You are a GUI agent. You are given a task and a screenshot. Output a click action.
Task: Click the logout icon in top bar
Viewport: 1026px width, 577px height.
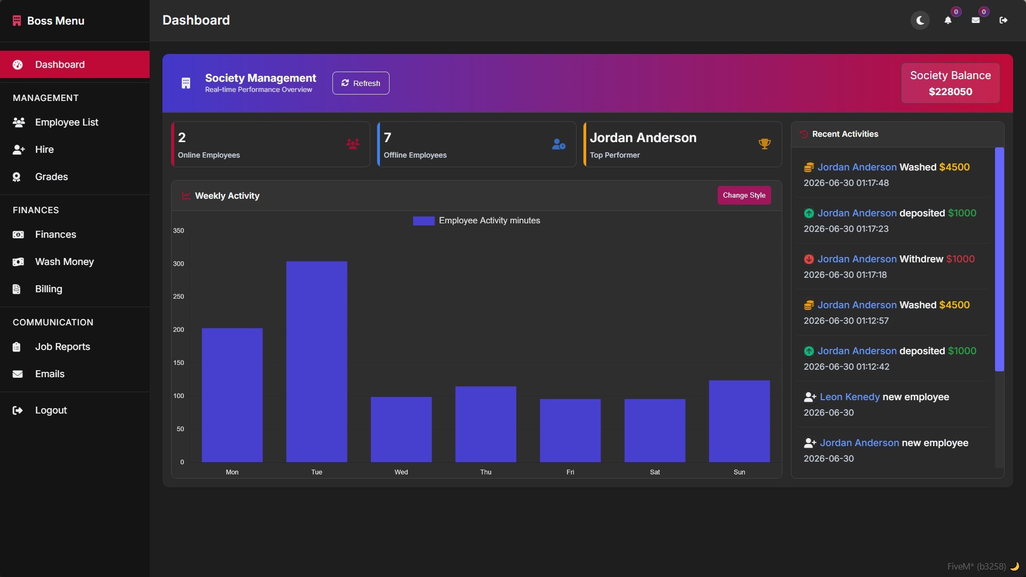click(x=1004, y=20)
